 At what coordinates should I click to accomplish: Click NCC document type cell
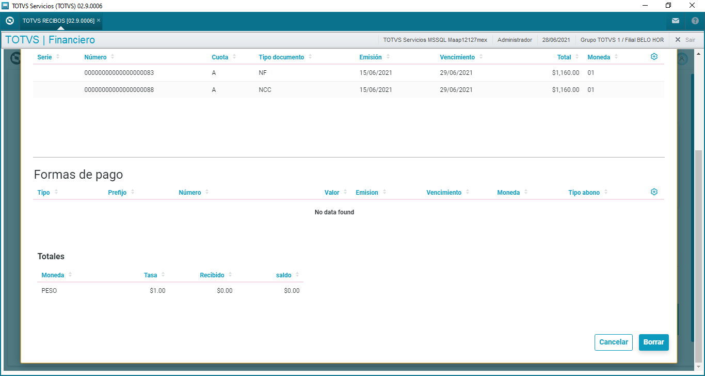click(x=265, y=90)
